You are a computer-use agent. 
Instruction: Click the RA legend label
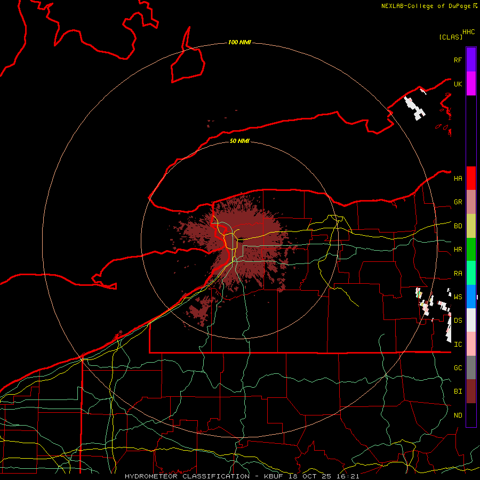(x=458, y=274)
